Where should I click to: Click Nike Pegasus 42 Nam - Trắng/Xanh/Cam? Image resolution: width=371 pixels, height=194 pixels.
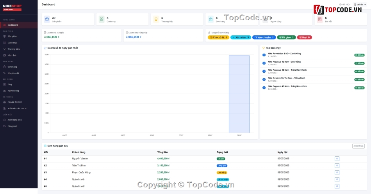point(287,86)
